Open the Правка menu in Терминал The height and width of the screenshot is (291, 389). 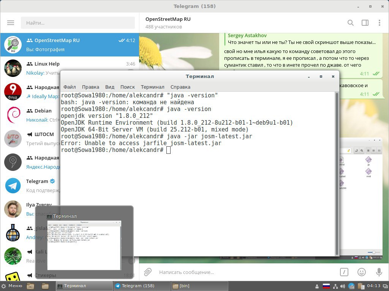(x=90, y=87)
